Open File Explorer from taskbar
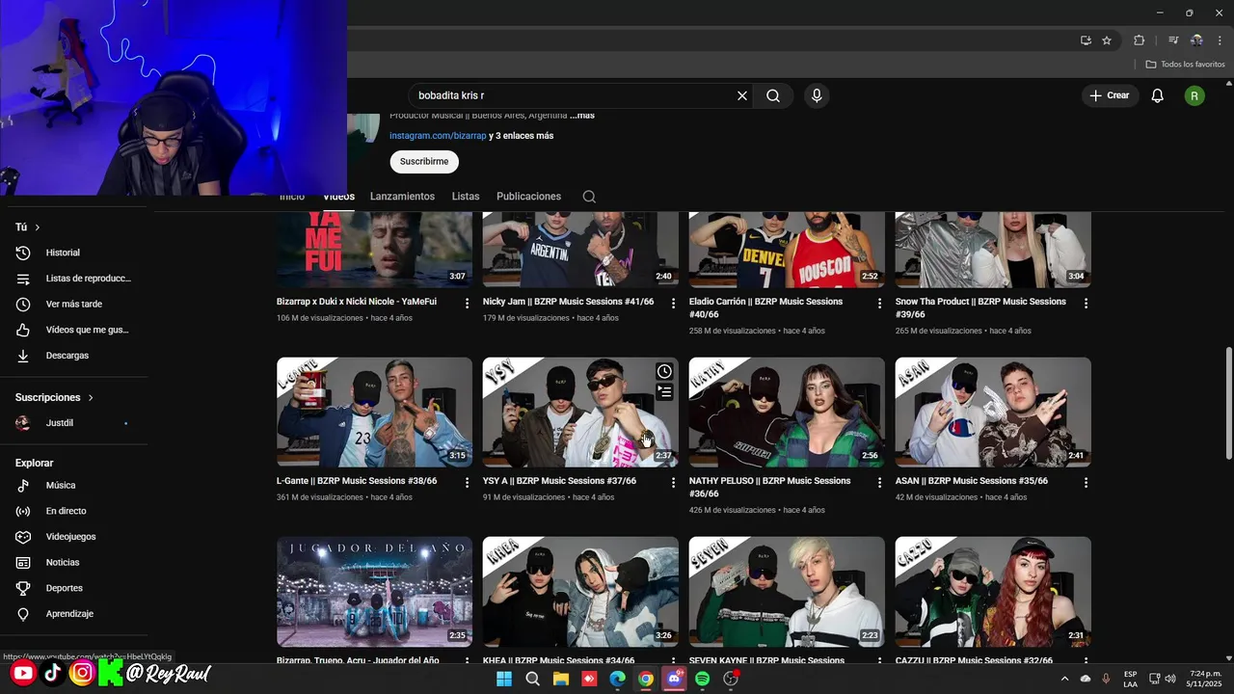 tap(561, 679)
